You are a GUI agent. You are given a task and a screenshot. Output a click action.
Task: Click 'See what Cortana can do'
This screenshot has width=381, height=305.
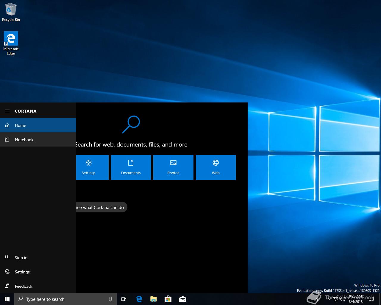[102, 207]
